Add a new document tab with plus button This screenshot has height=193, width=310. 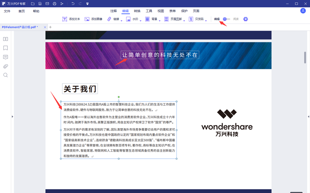[50, 27]
